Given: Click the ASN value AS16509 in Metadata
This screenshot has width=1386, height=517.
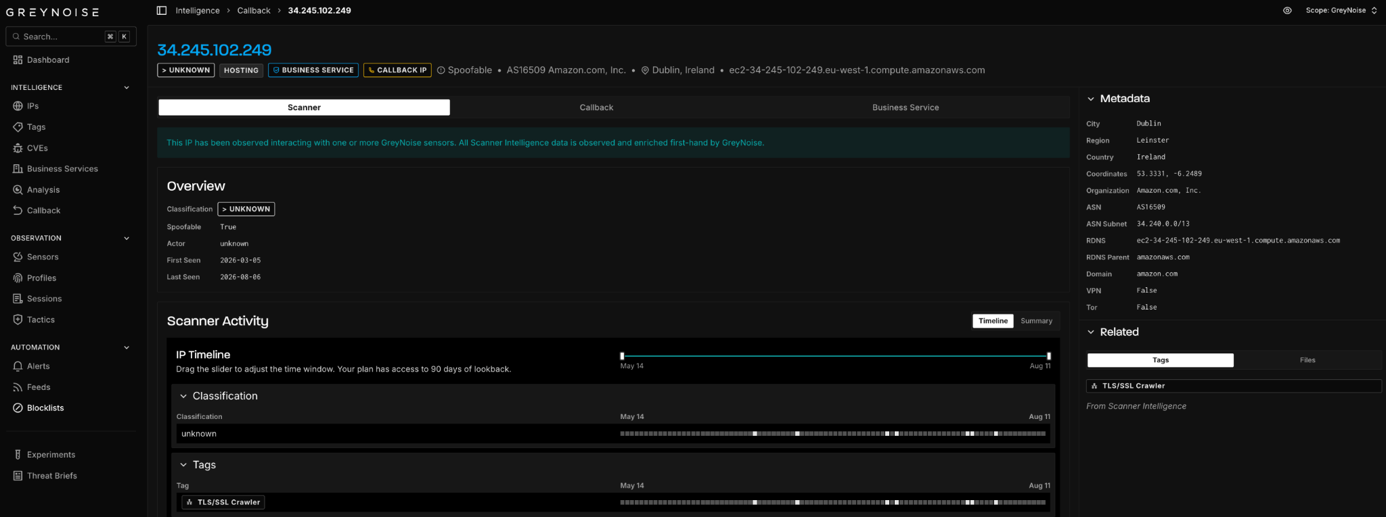Looking at the screenshot, I should click(1151, 207).
